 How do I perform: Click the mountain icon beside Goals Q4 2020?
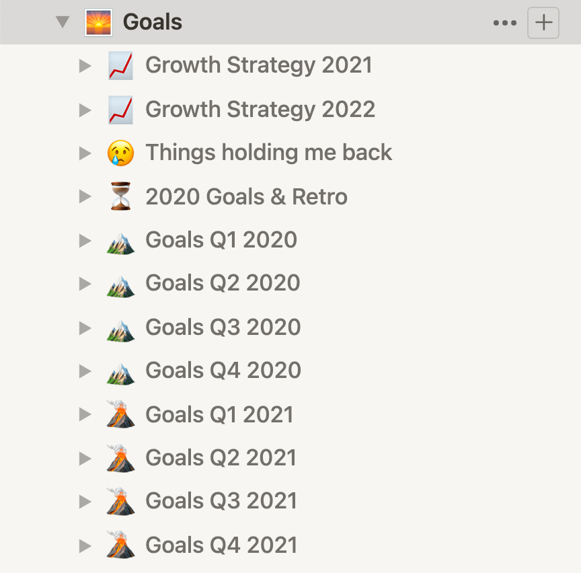[120, 371]
